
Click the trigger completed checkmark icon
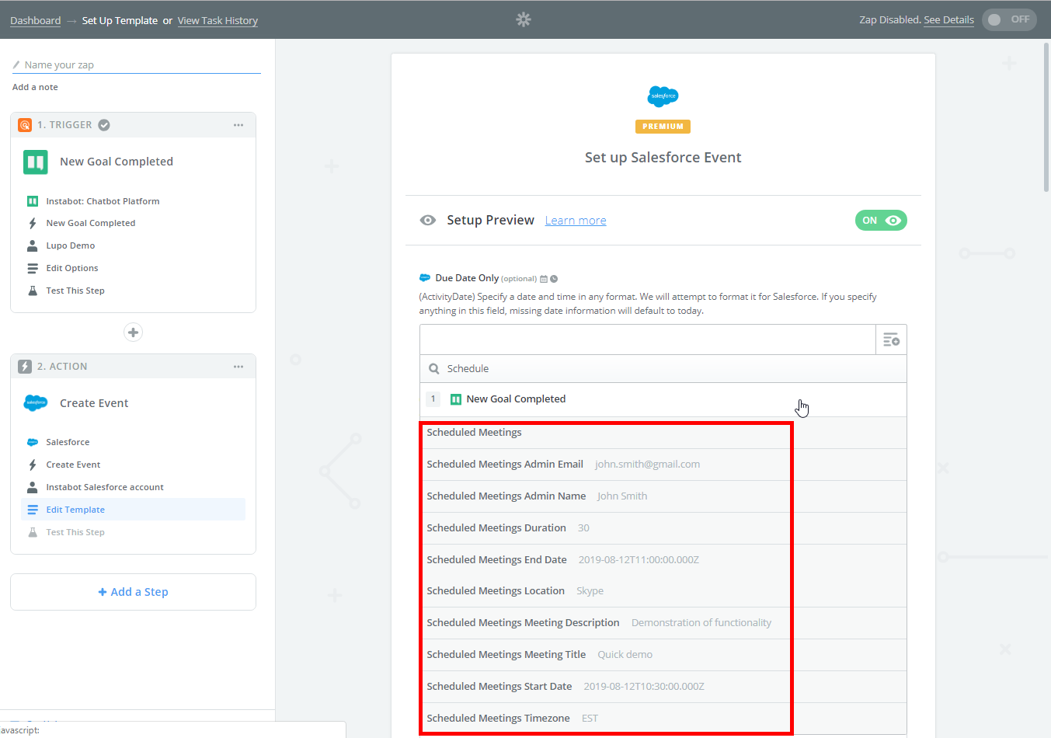pyautogui.click(x=104, y=125)
